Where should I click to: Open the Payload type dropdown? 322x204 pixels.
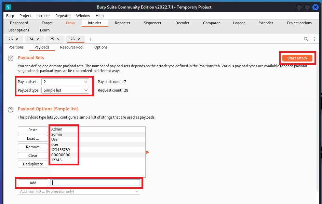(x=65, y=90)
